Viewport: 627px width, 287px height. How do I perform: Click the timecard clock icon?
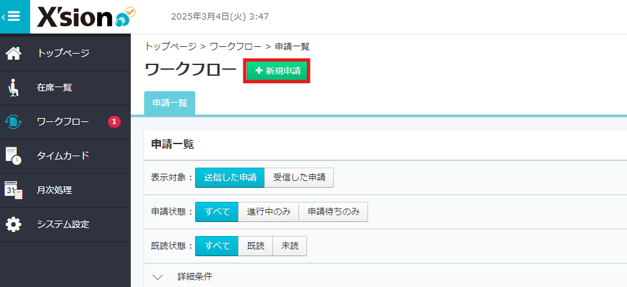[x=14, y=156]
